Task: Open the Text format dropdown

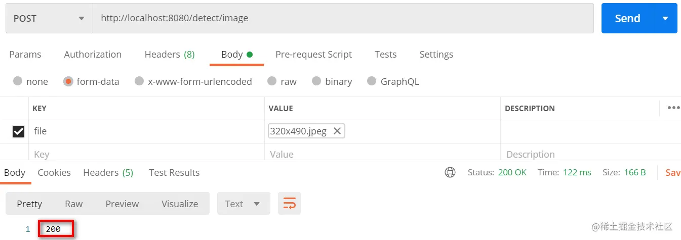Action: (x=243, y=204)
